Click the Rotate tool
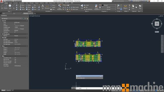 point(28,5)
